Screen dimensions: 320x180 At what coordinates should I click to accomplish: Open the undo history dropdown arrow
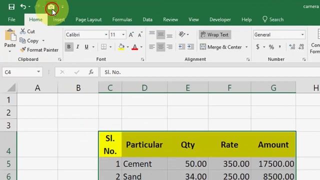29,6
